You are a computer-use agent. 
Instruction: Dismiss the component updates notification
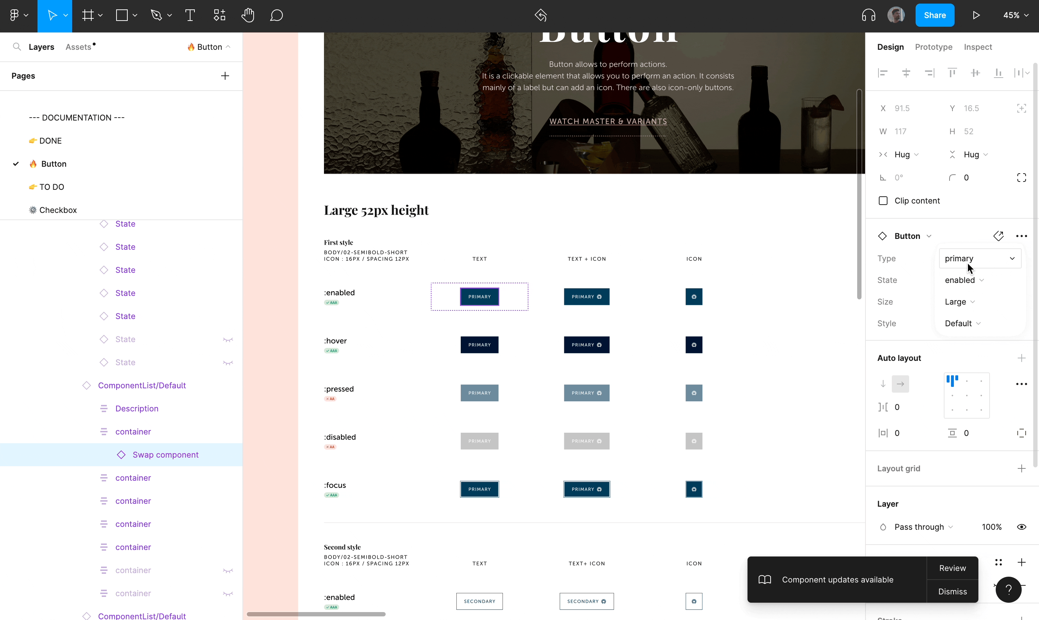pos(952,591)
